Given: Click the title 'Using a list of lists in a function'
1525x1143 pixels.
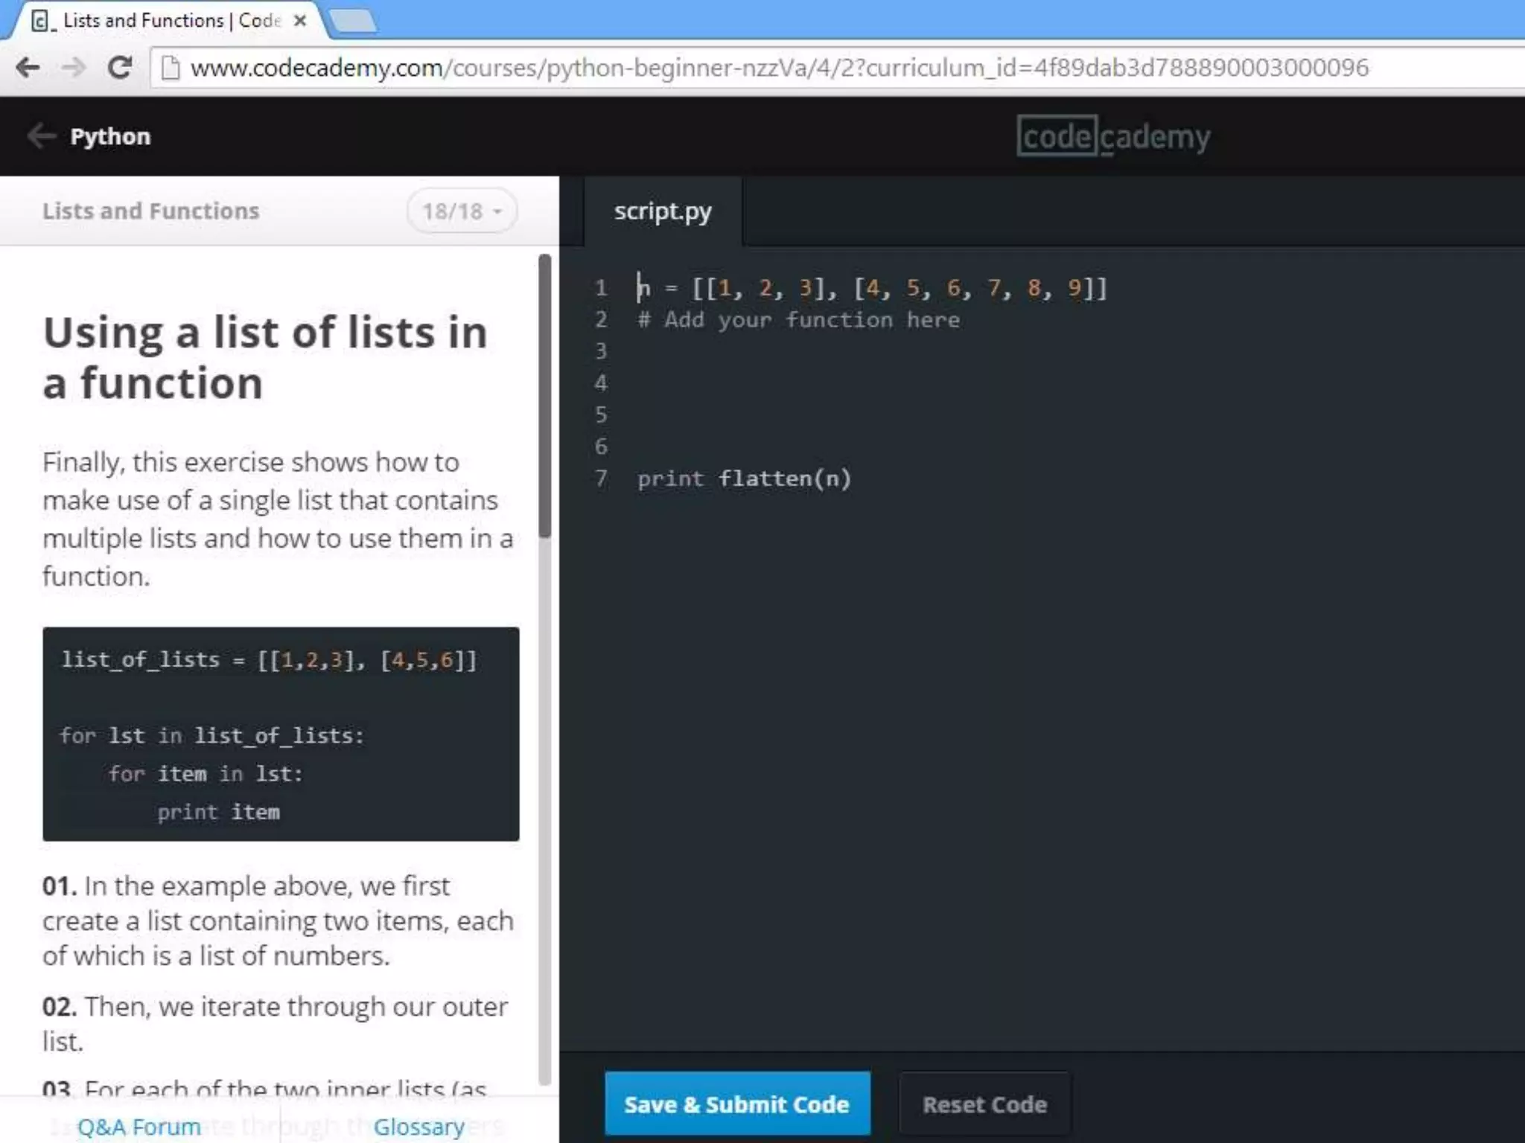Looking at the screenshot, I should 265,358.
